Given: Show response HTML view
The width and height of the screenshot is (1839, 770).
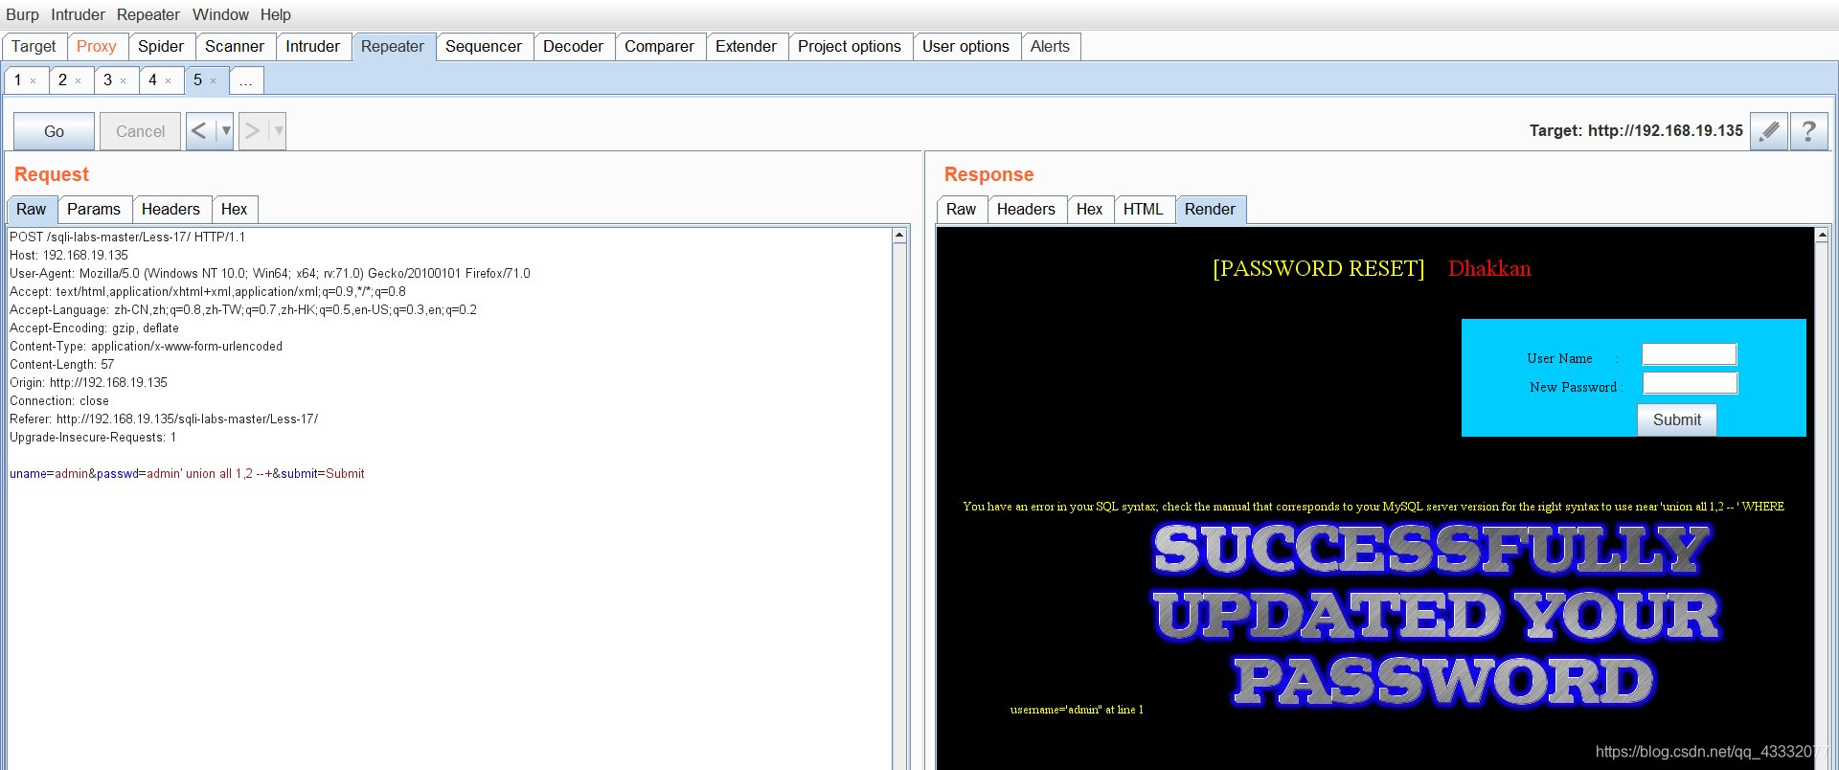Looking at the screenshot, I should (x=1144, y=210).
